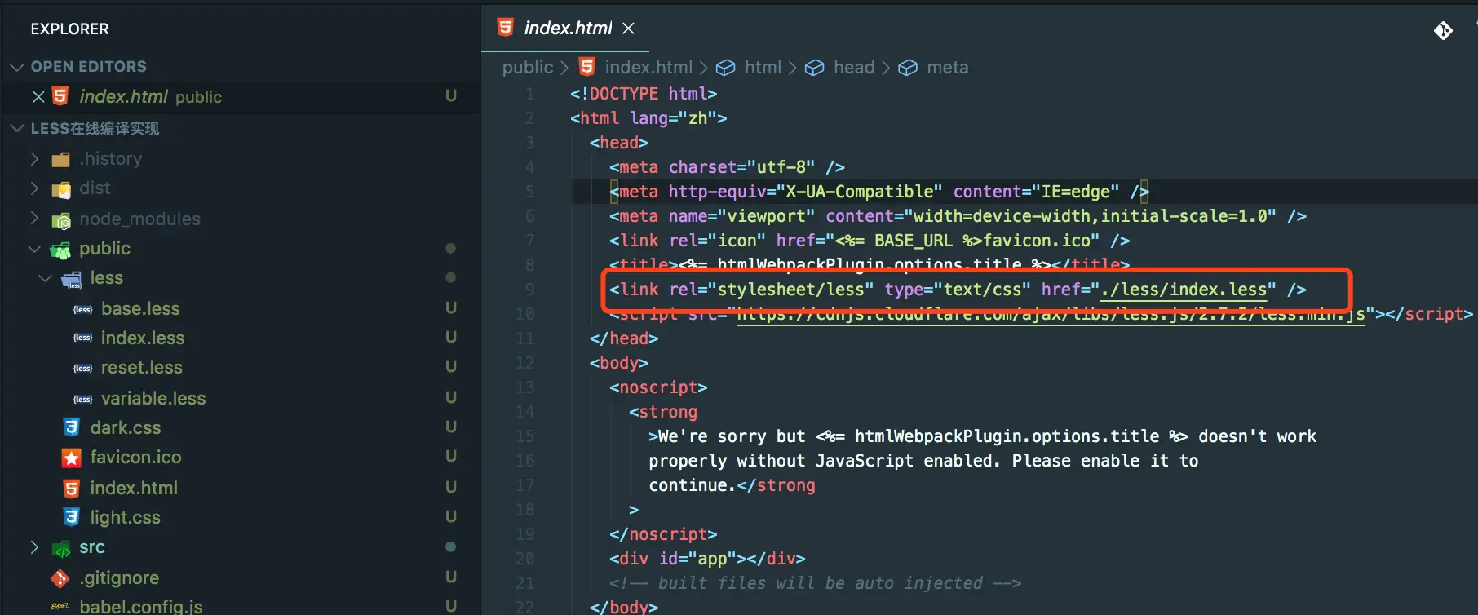Click the meta symbol icon in breadcrumb
The image size is (1478, 615).
pos(908,68)
